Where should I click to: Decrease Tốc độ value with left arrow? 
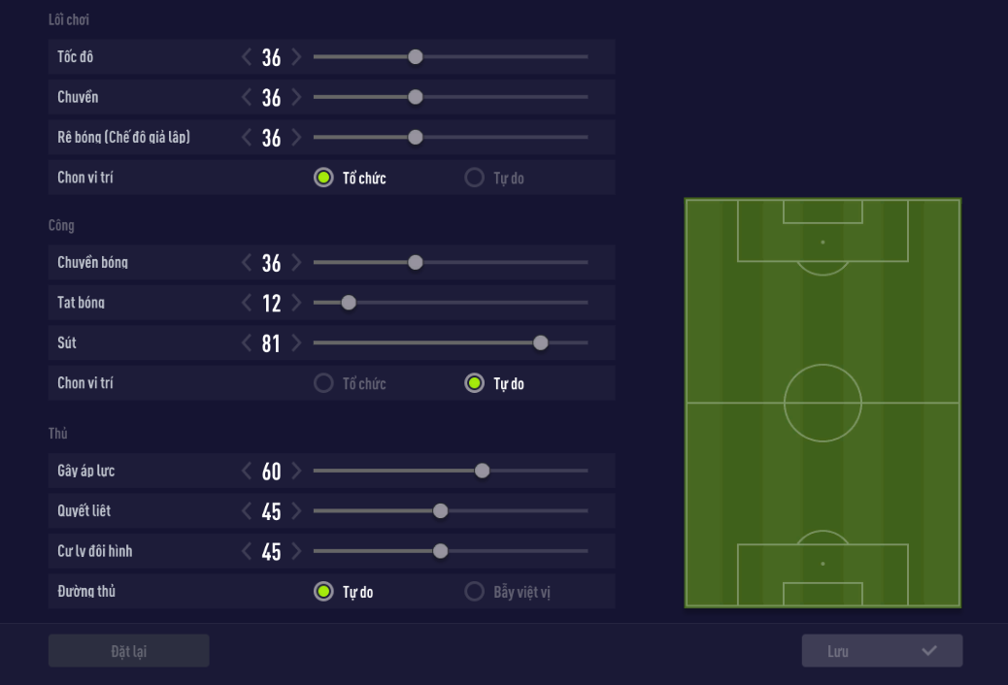(247, 57)
